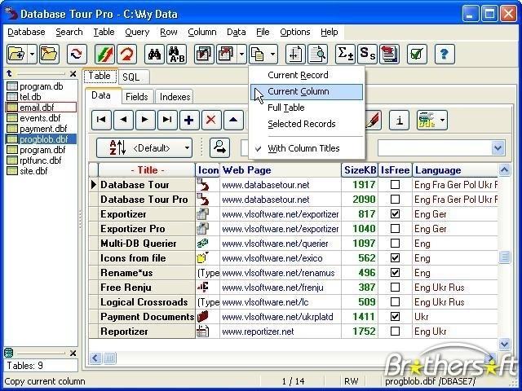Screen dimensions: 522x391
Task: Open the export dropdown arrow
Action: coord(242,54)
